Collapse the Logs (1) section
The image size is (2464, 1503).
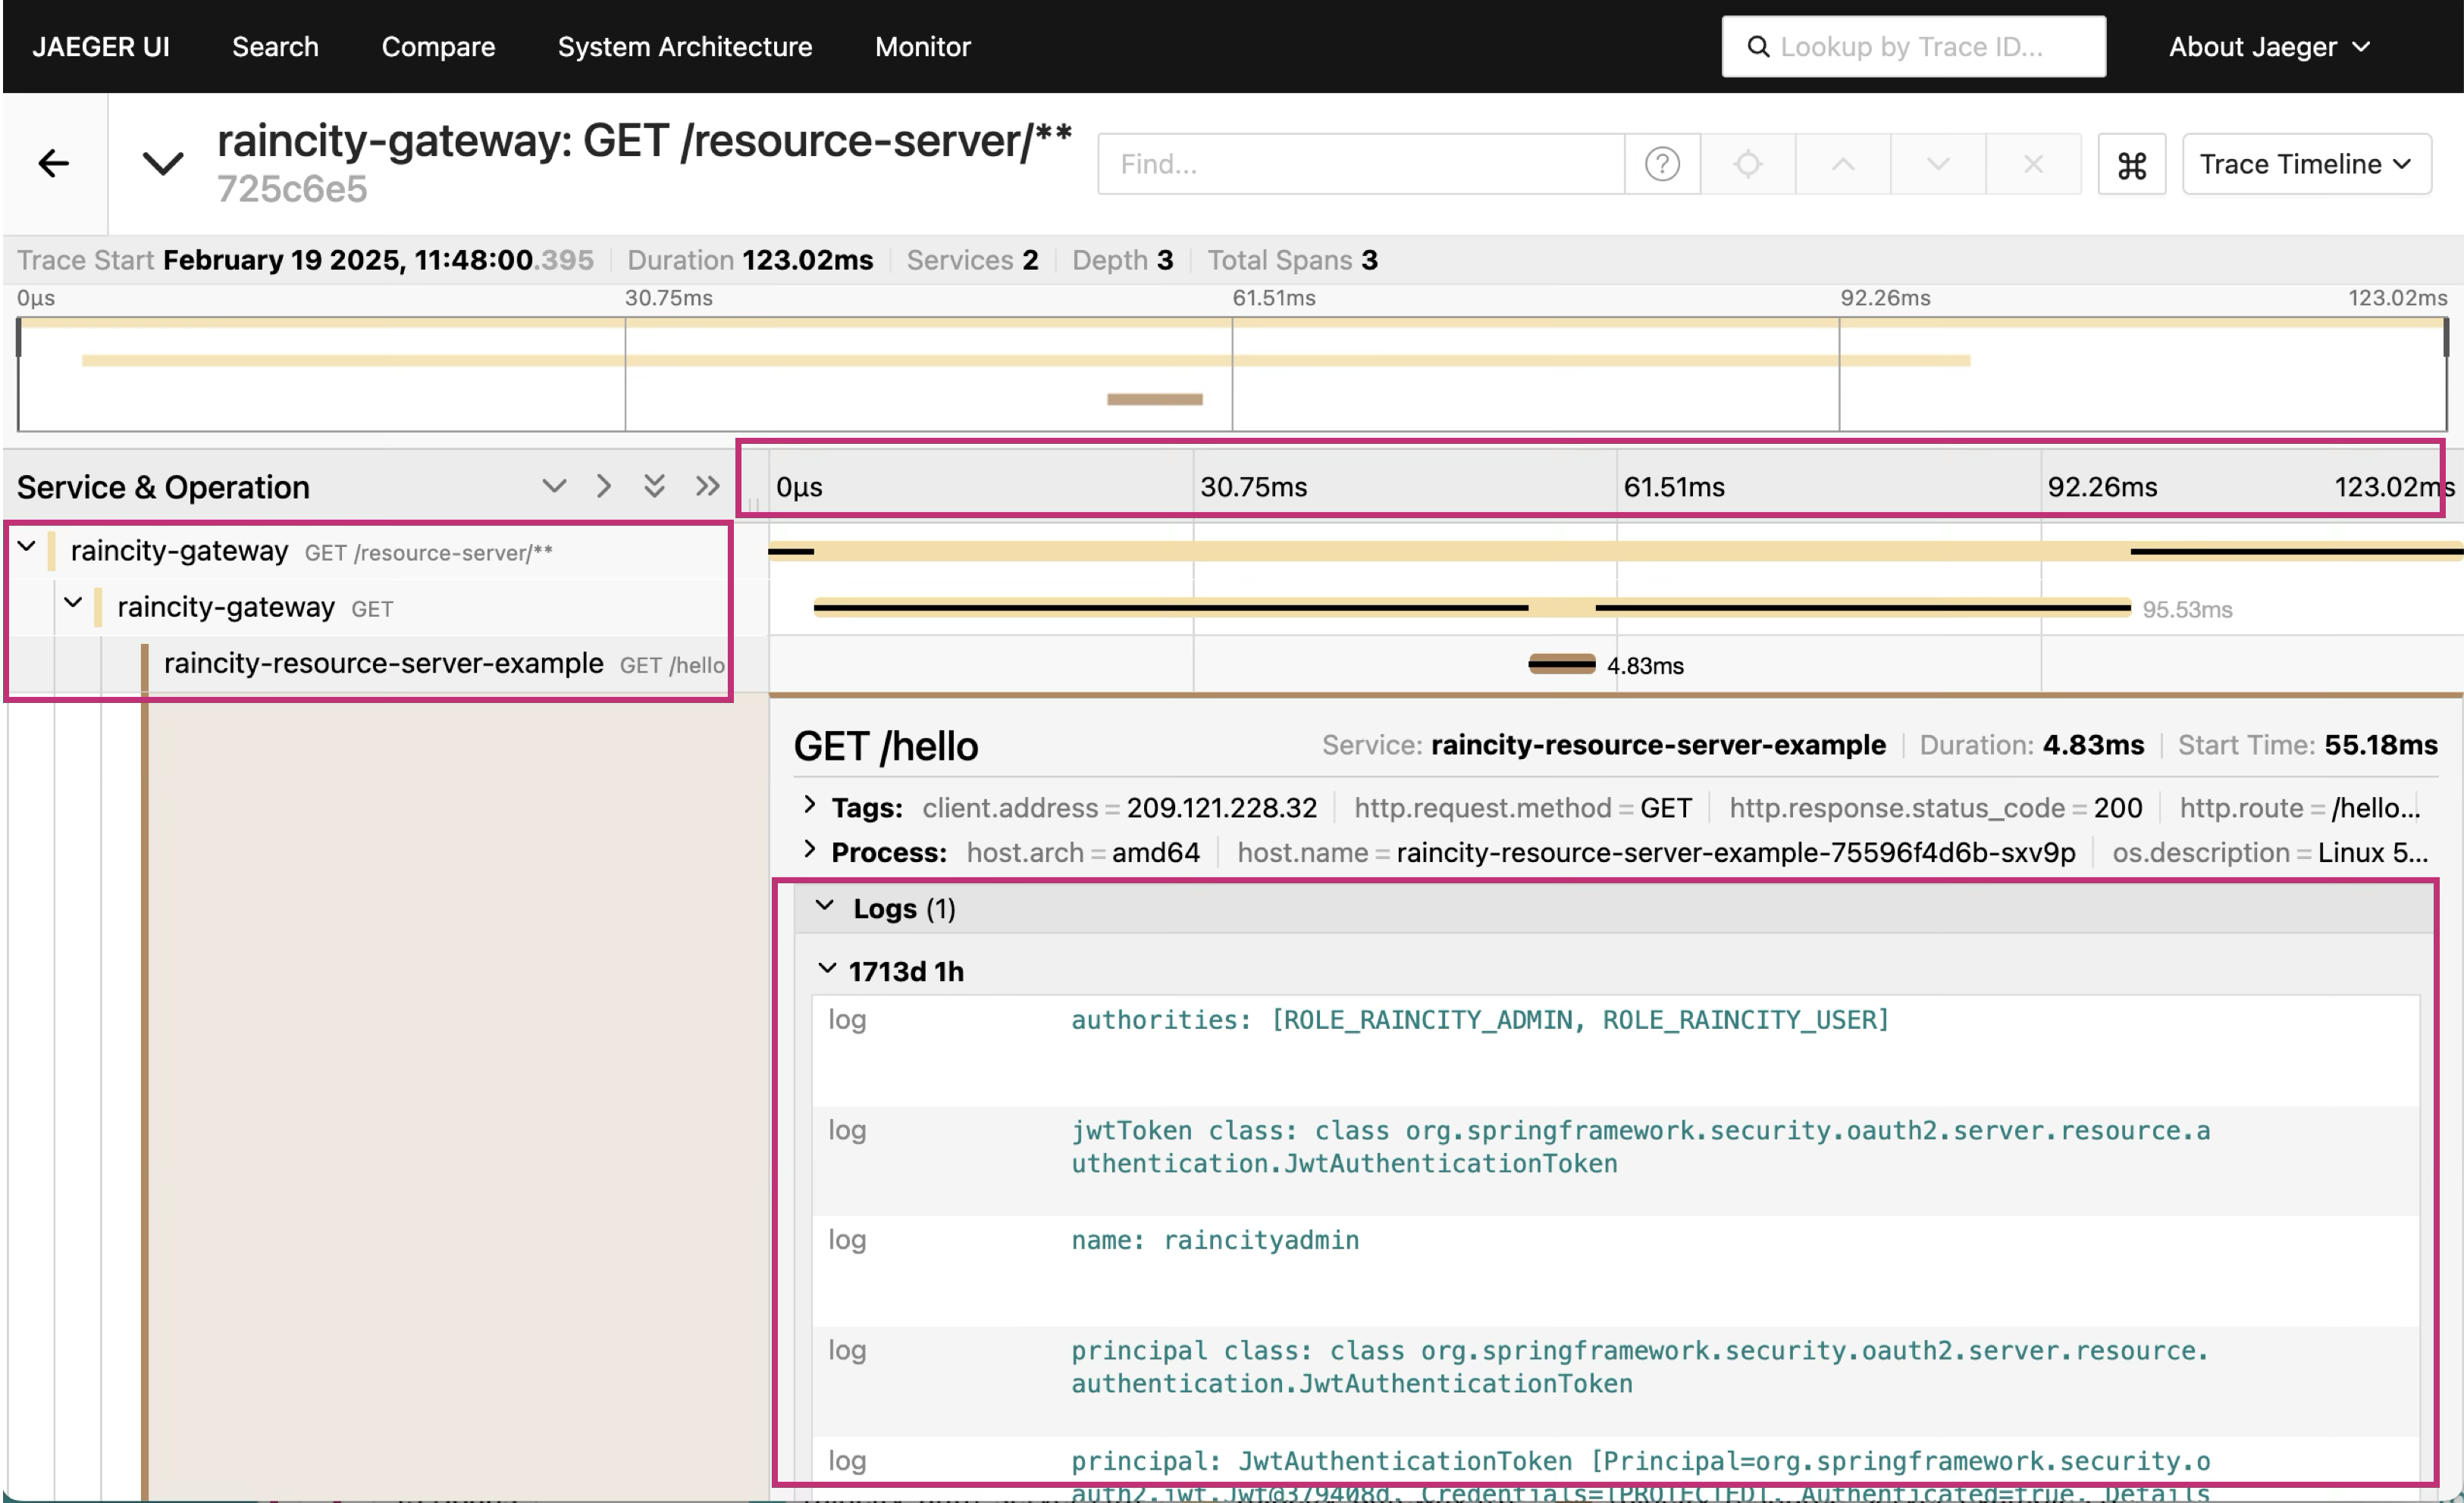[x=824, y=906]
